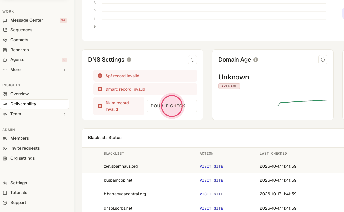The width and height of the screenshot is (344, 212).
Task: Click the Agents robot icon
Action: [x=5, y=60]
